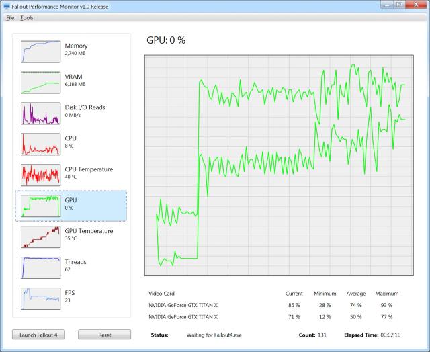
Task: Click the Average column header
Action: [356, 294]
